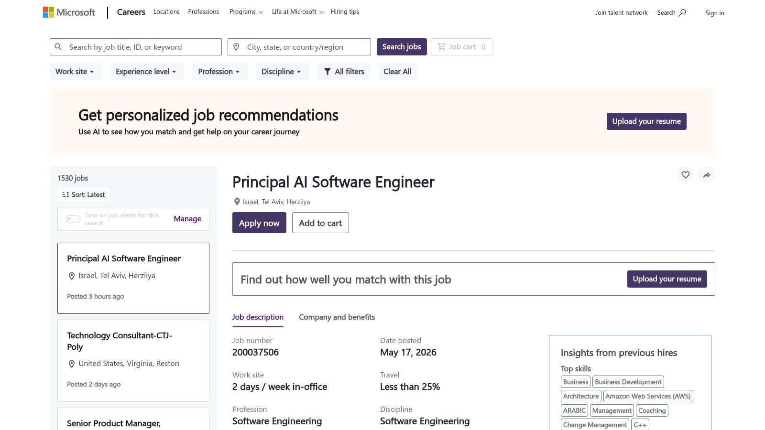Go to the Careers home link
The image size is (765, 430).
[x=131, y=12]
